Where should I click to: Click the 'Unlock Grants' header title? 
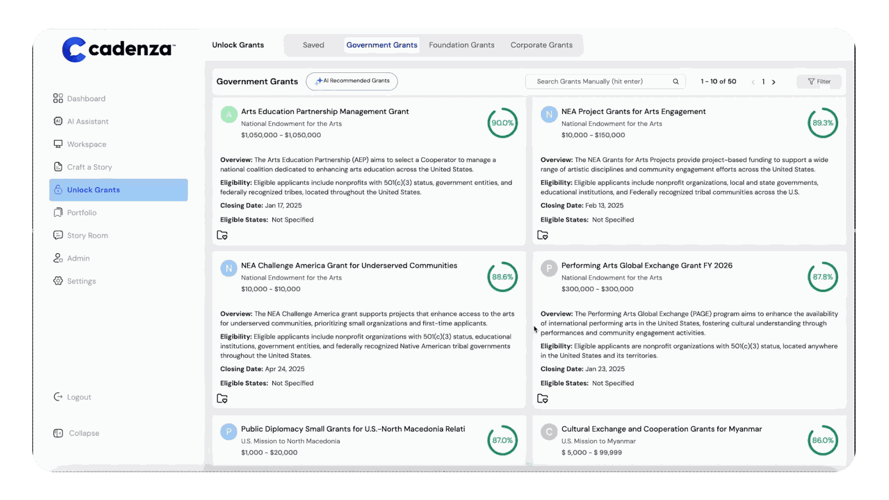tap(238, 45)
